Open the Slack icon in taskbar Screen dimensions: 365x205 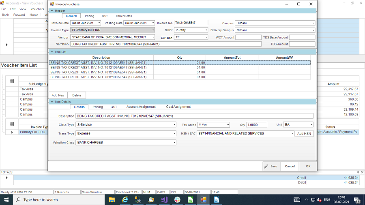(177, 200)
